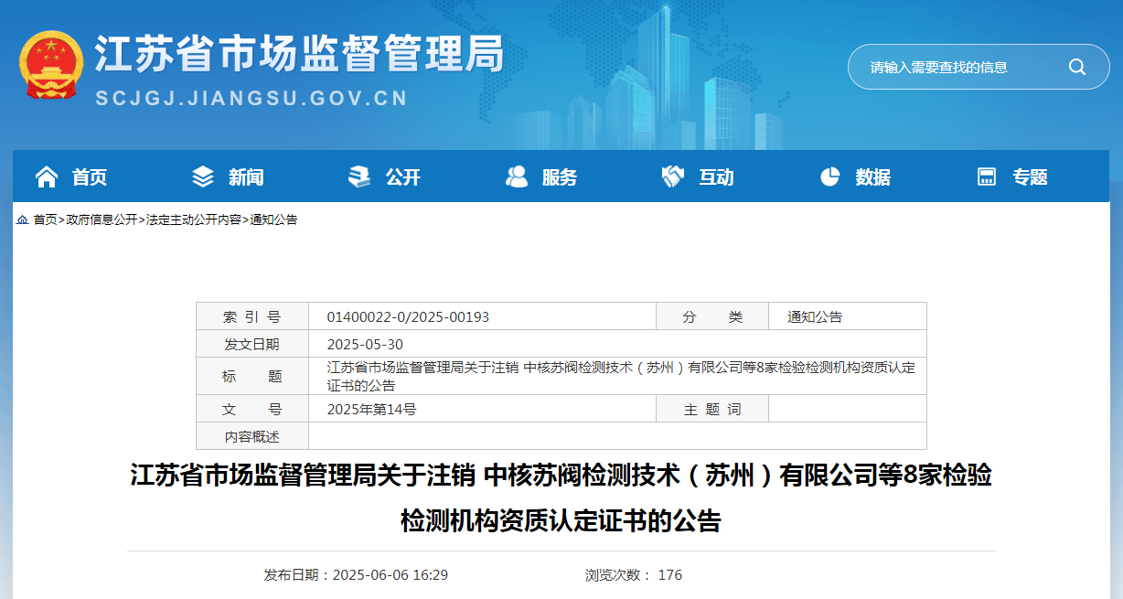Viewport: 1123px width, 599px height.
Task: Click the SCJGJ.JIANGSU.GOV.CN domain text
Action: [252, 99]
